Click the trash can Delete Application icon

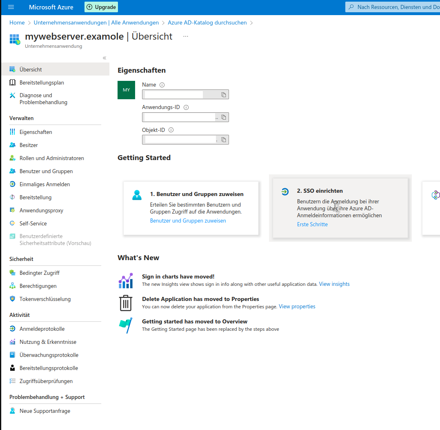pos(126,303)
